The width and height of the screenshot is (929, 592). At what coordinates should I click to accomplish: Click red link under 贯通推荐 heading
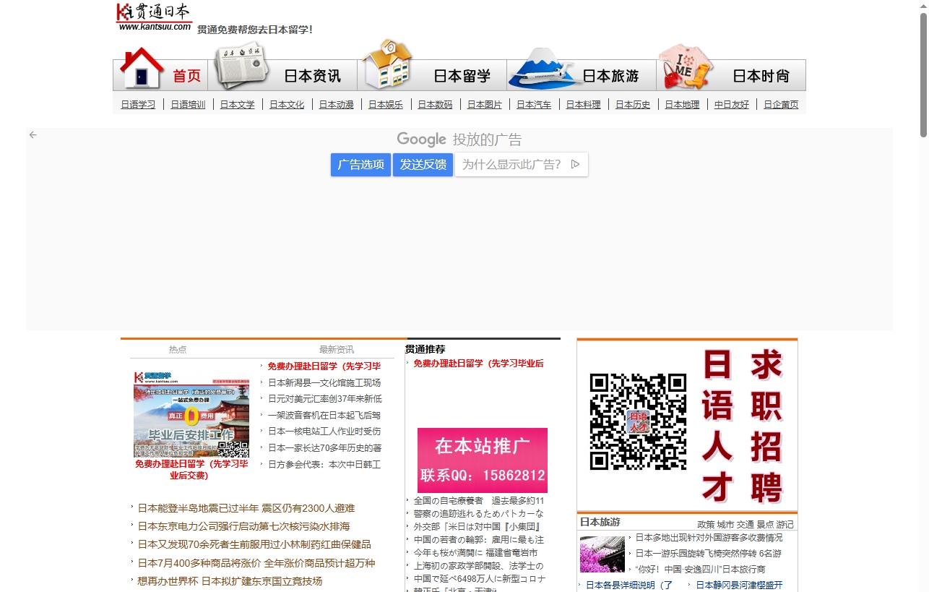(x=478, y=363)
